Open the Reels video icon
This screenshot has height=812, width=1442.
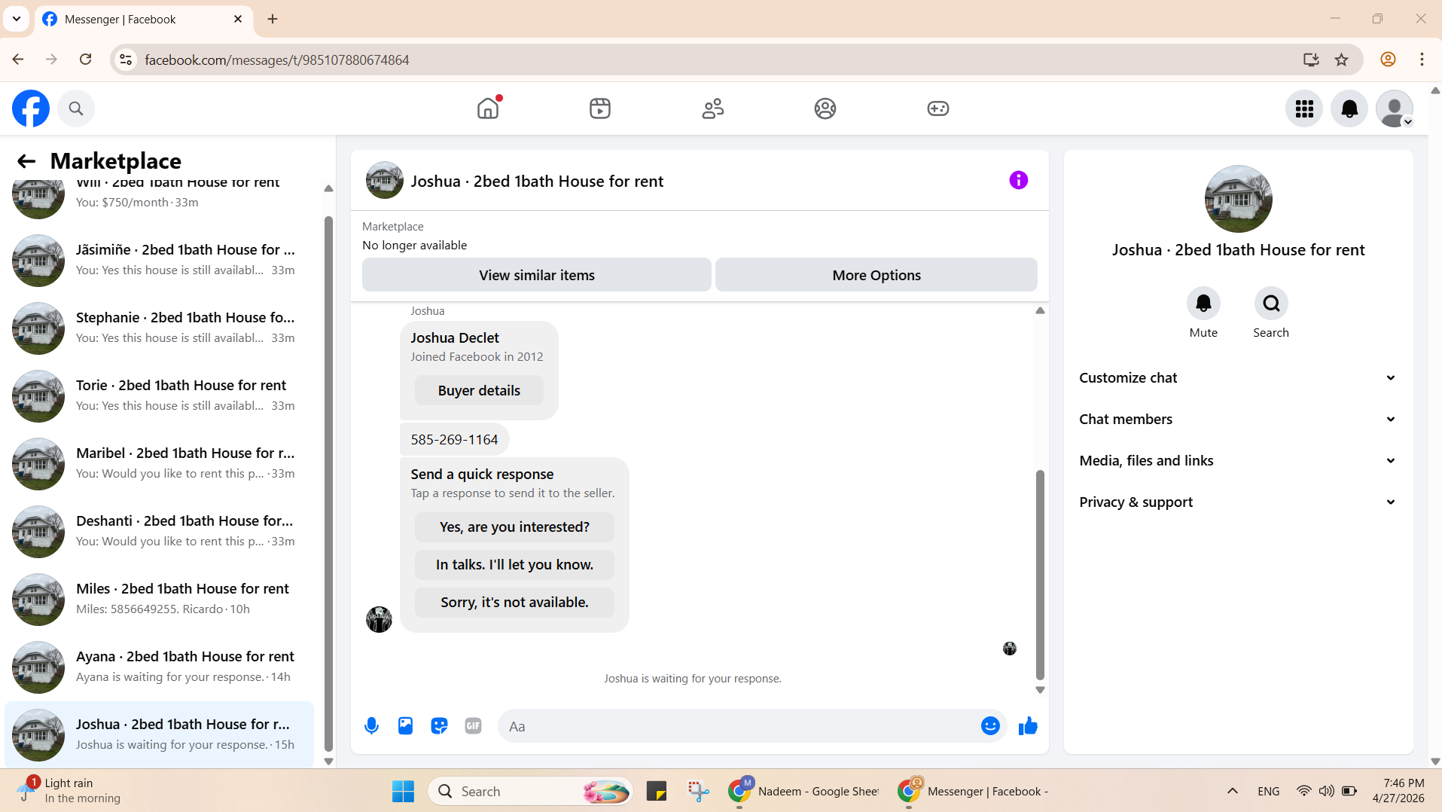pyautogui.click(x=600, y=108)
